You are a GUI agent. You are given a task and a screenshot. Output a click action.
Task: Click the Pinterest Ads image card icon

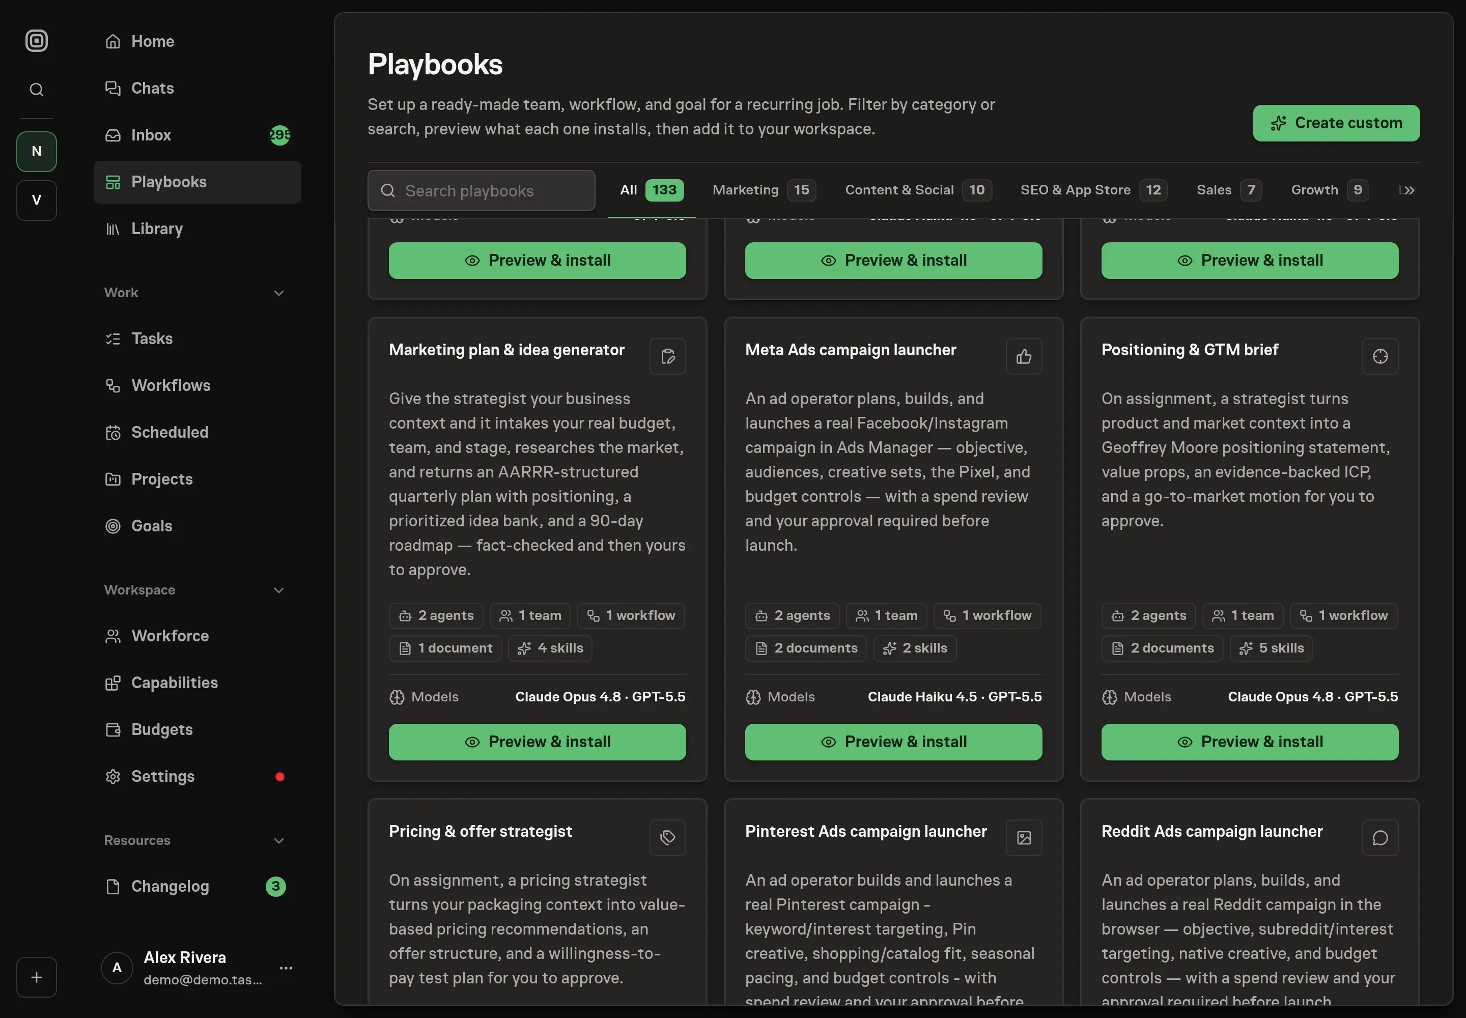pyautogui.click(x=1023, y=837)
